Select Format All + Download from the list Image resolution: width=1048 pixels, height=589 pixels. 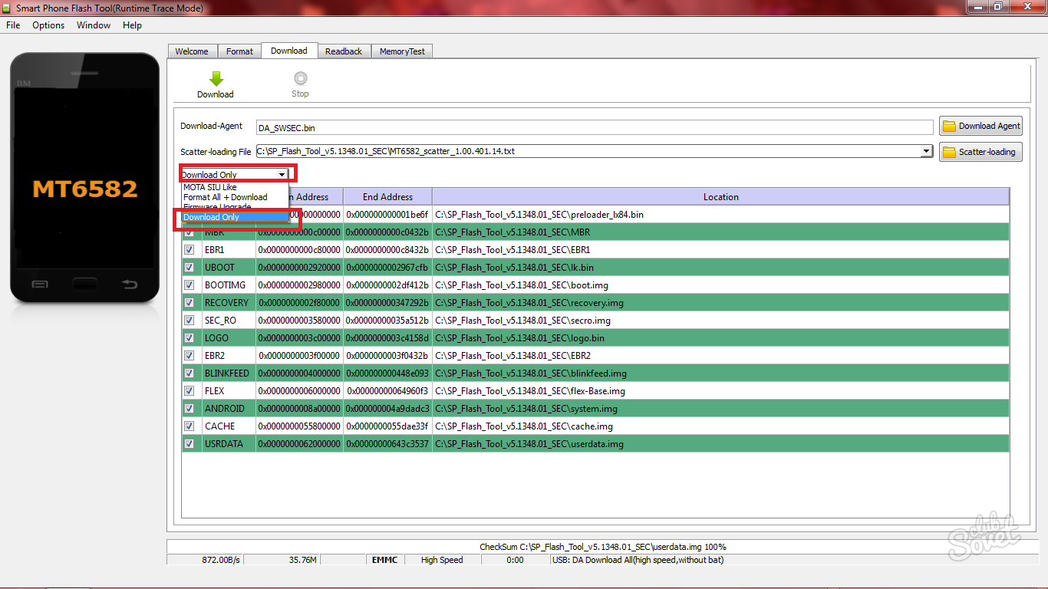[x=226, y=197]
